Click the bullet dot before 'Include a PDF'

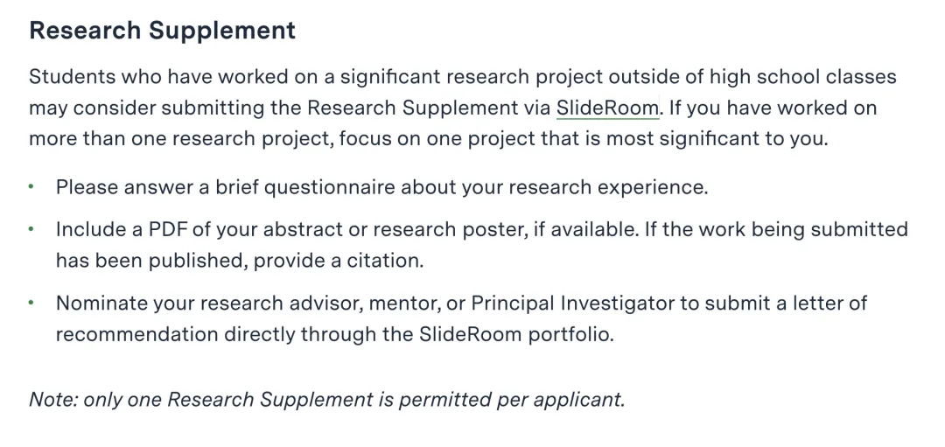click(x=31, y=229)
